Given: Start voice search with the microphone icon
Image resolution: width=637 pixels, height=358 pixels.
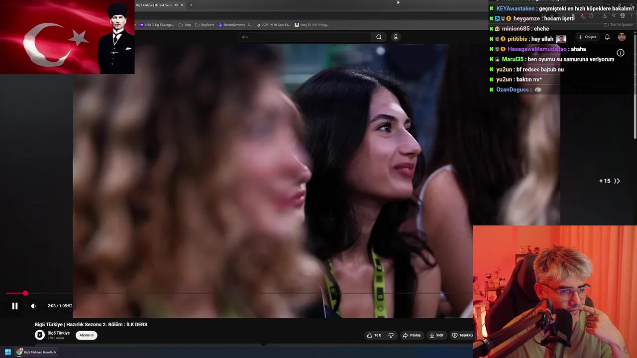Looking at the screenshot, I should tap(396, 37).
